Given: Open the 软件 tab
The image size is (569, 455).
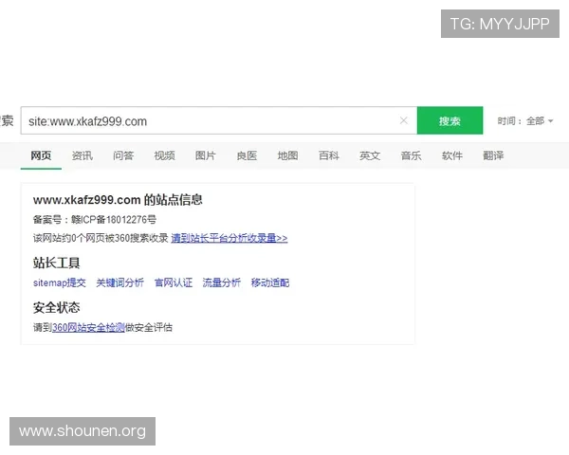Looking at the screenshot, I should point(452,155).
